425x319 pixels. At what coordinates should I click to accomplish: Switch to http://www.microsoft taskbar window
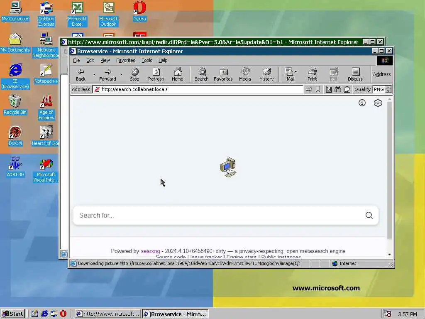(108, 314)
